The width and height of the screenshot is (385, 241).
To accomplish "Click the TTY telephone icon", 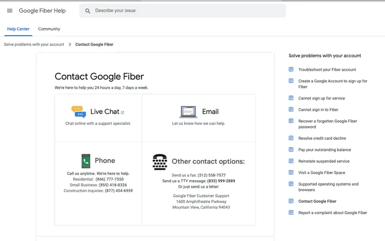I will (x=160, y=162).
